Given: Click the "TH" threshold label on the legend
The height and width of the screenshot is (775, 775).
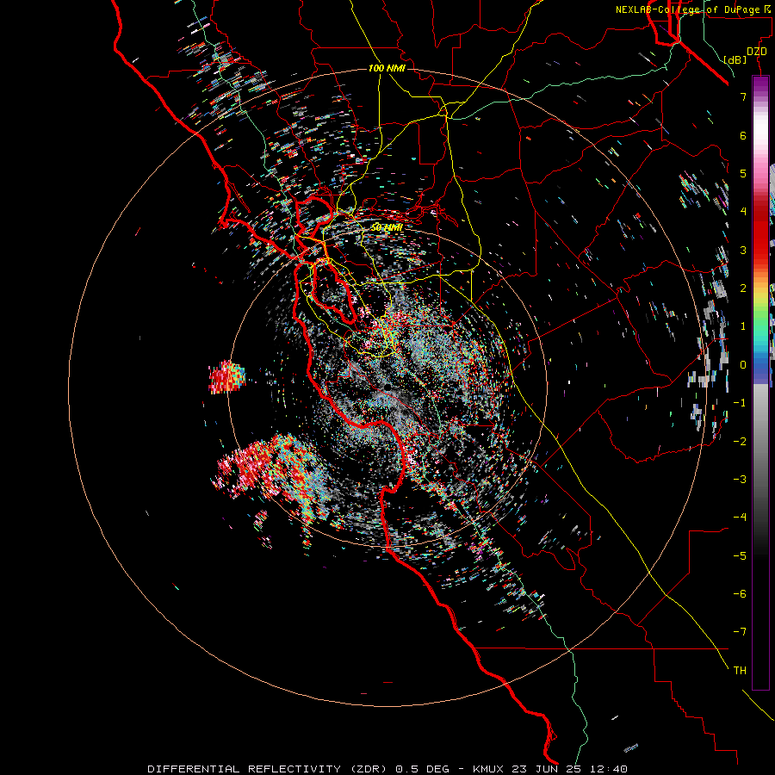Looking at the screenshot, I should [x=740, y=671].
